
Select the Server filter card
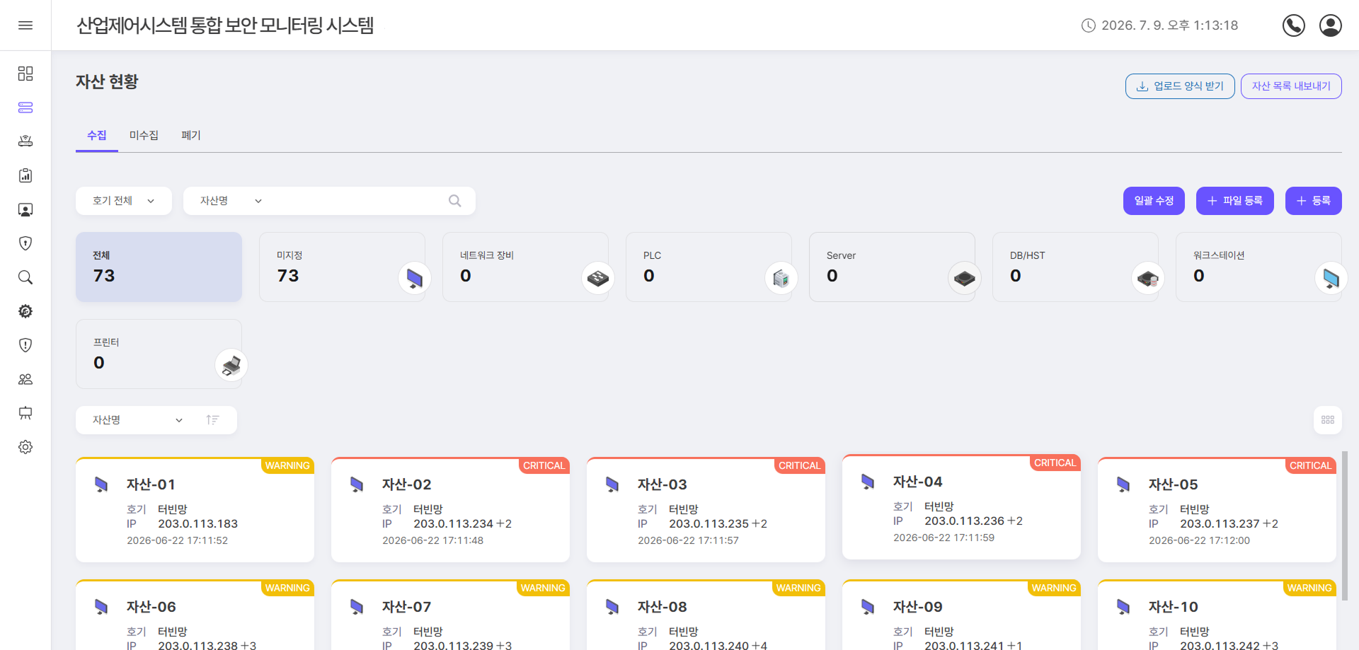[x=892, y=267]
